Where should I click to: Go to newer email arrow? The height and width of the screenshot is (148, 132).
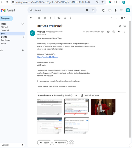(112, 18)
